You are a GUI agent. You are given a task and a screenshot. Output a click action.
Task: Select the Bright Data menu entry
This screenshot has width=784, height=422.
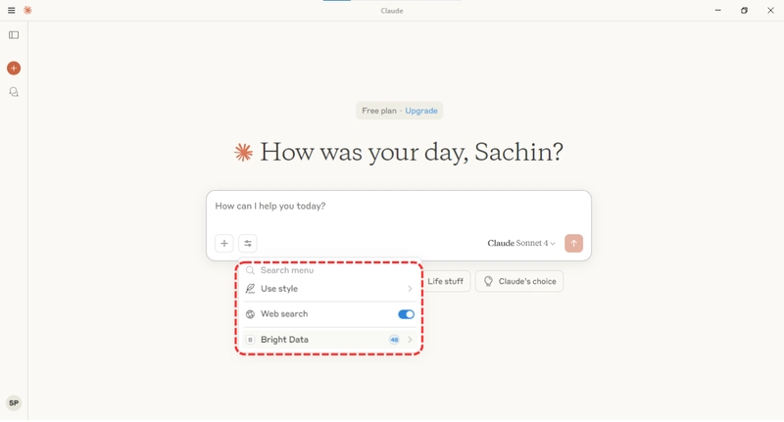click(329, 340)
